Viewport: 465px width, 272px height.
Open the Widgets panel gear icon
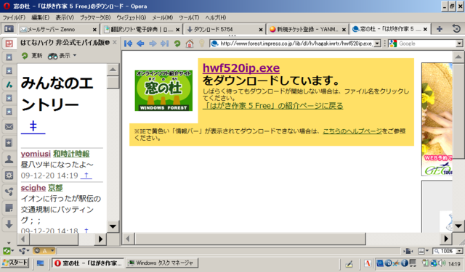(9, 176)
